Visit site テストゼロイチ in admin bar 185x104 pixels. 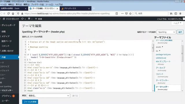click(11, 19)
